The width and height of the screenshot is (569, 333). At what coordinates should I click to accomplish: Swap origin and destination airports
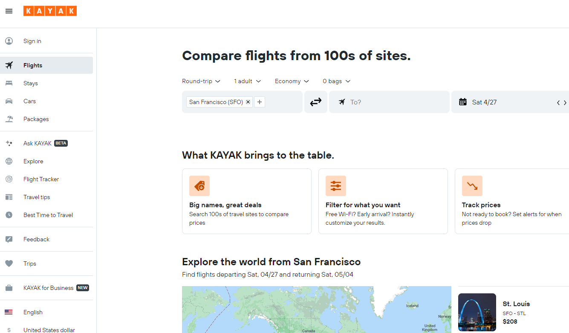point(315,102)
